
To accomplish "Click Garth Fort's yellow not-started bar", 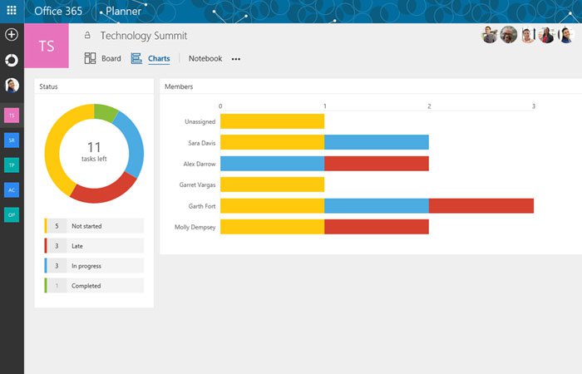I will pos(272,206).
